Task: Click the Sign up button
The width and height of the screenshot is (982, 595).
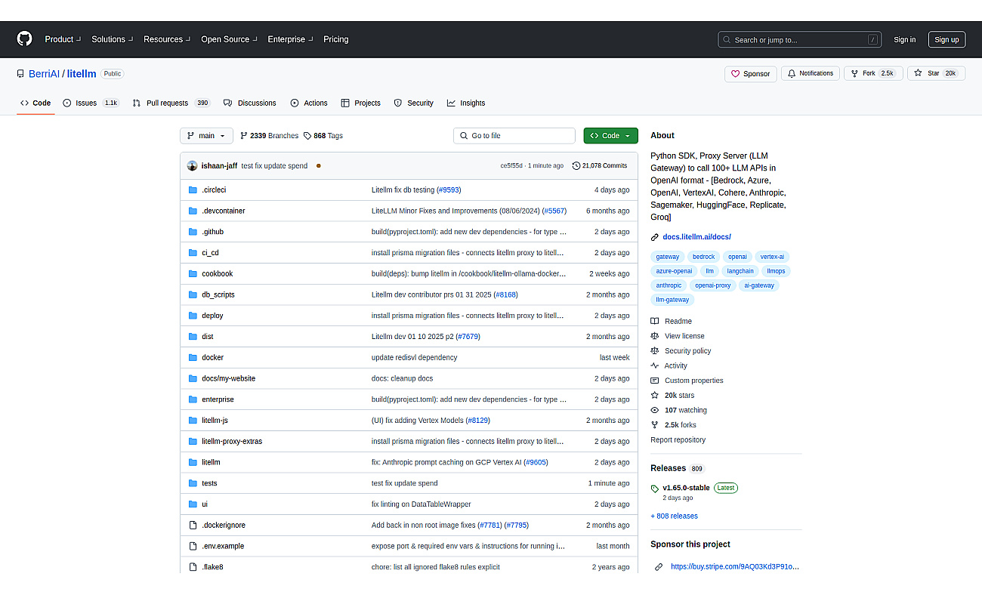Action: click(x=946, y=39)
